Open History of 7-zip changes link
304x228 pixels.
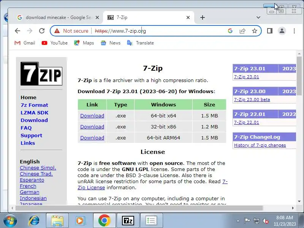(260, 145)
